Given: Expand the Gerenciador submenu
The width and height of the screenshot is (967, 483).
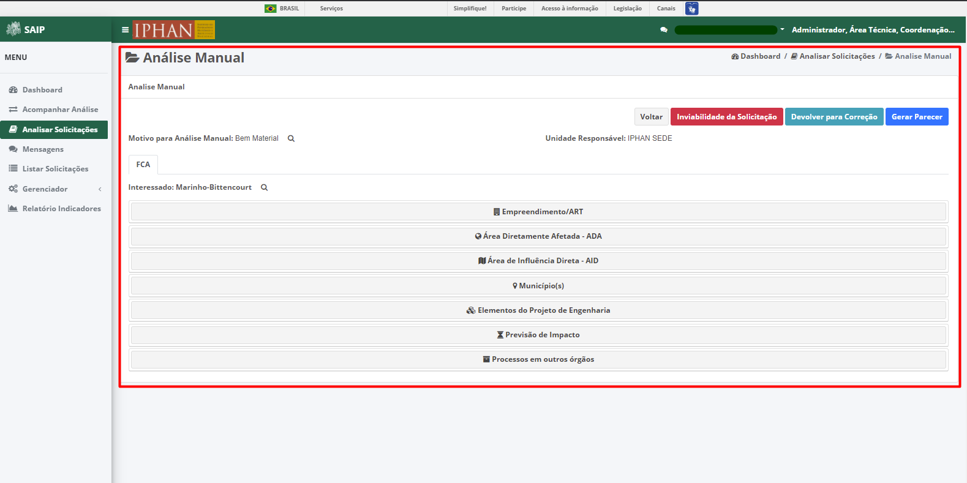Looking at the screenshot, I should [54, 189].
